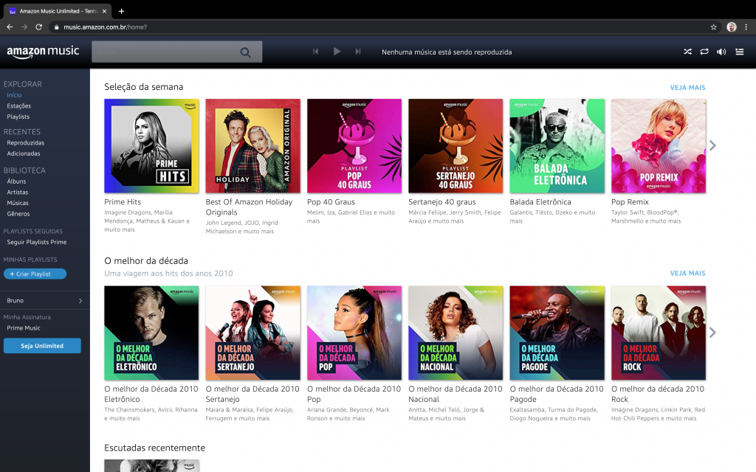Image resolution: width=756 pixels, height=472 pixels.
Task: Open Estações in the sidebar
Action: (18, 106)
